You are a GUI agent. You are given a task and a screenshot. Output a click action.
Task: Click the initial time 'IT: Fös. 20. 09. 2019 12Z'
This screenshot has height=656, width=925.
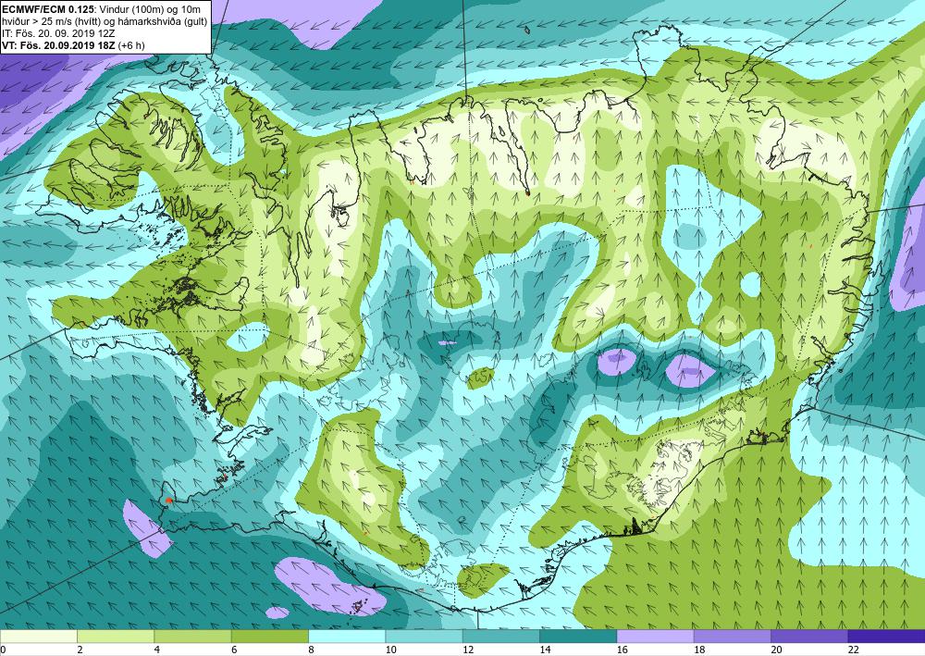click(58, 33)
